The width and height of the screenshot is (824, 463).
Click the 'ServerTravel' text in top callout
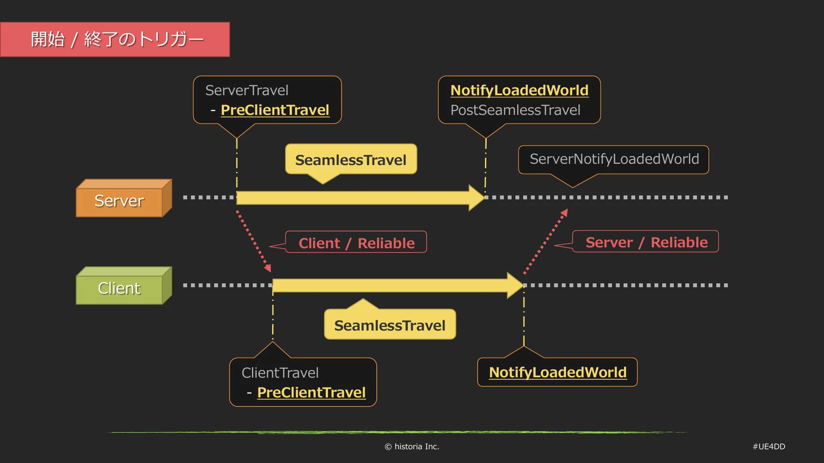247,90
